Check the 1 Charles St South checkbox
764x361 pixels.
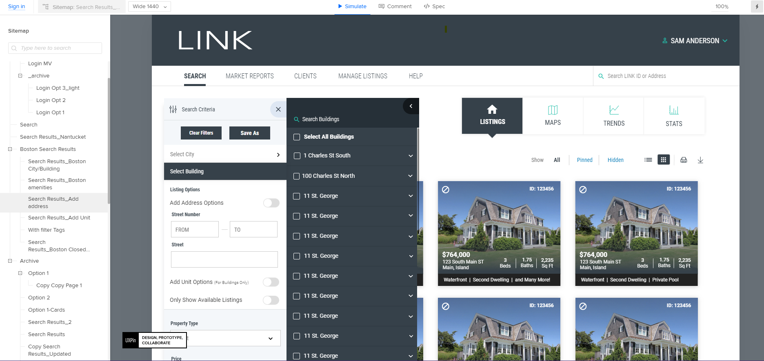pos(297,156)
